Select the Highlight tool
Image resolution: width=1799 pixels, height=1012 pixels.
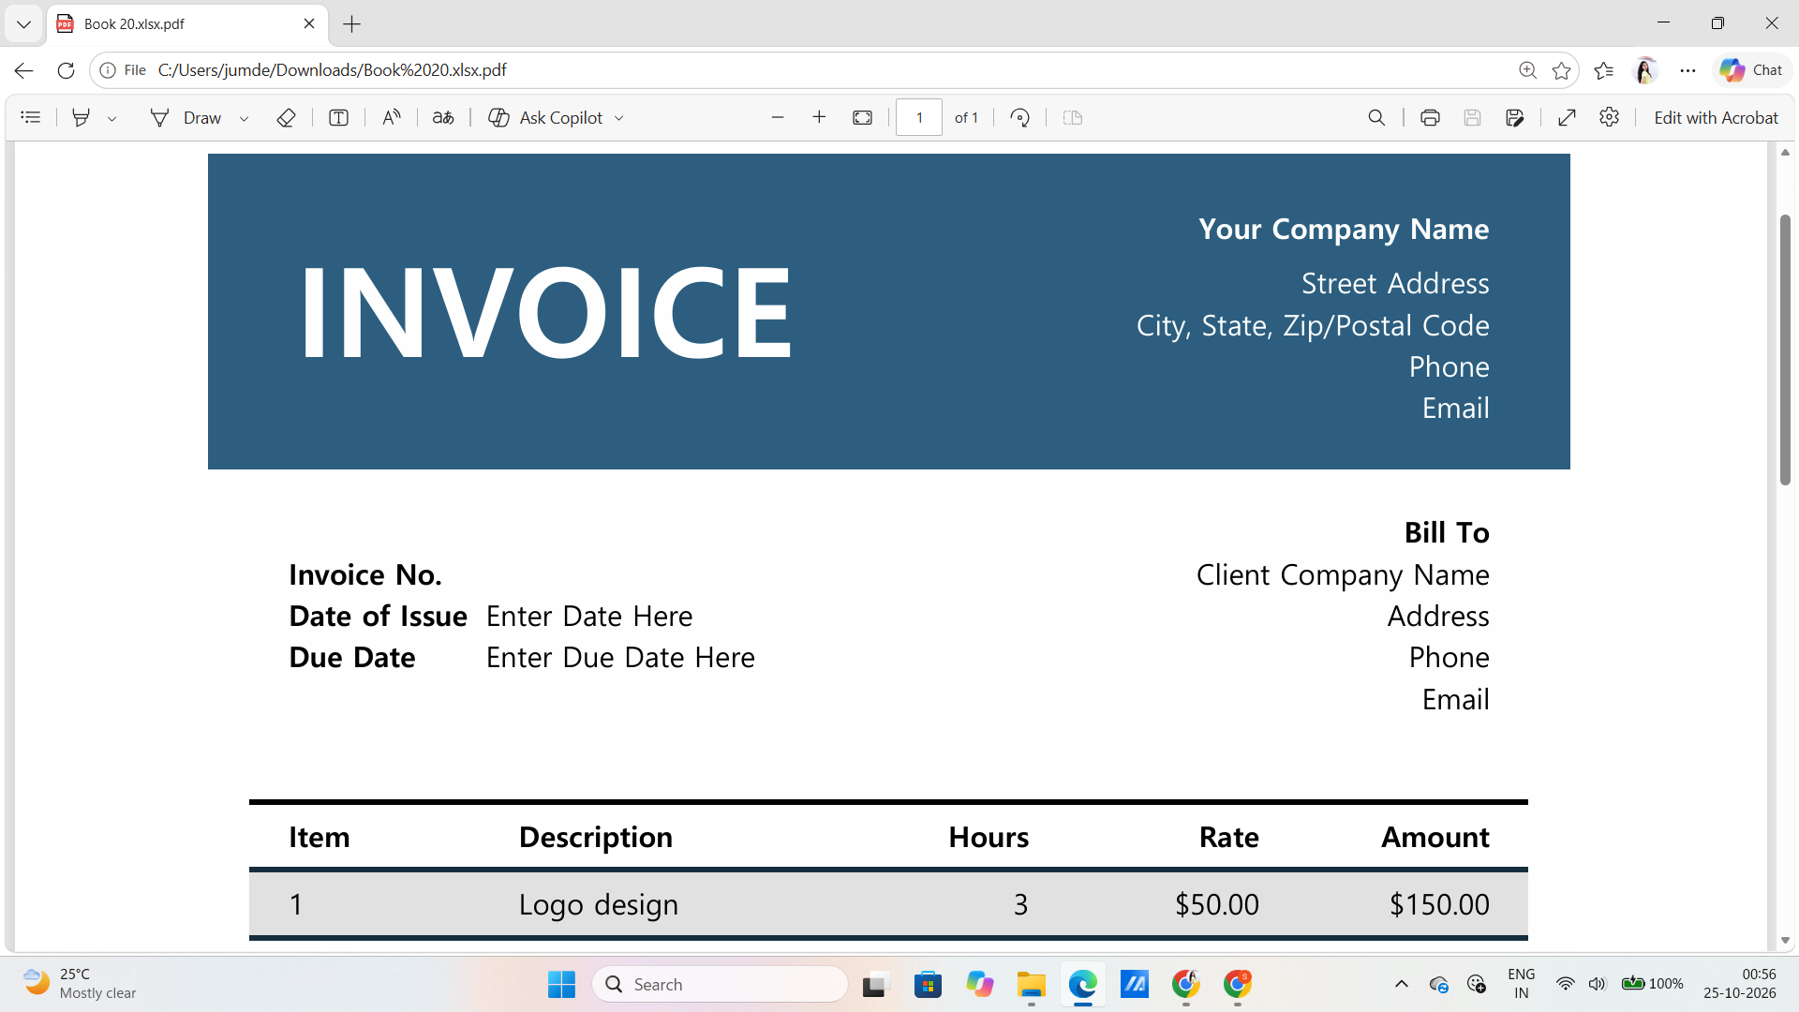pos(82,118)
